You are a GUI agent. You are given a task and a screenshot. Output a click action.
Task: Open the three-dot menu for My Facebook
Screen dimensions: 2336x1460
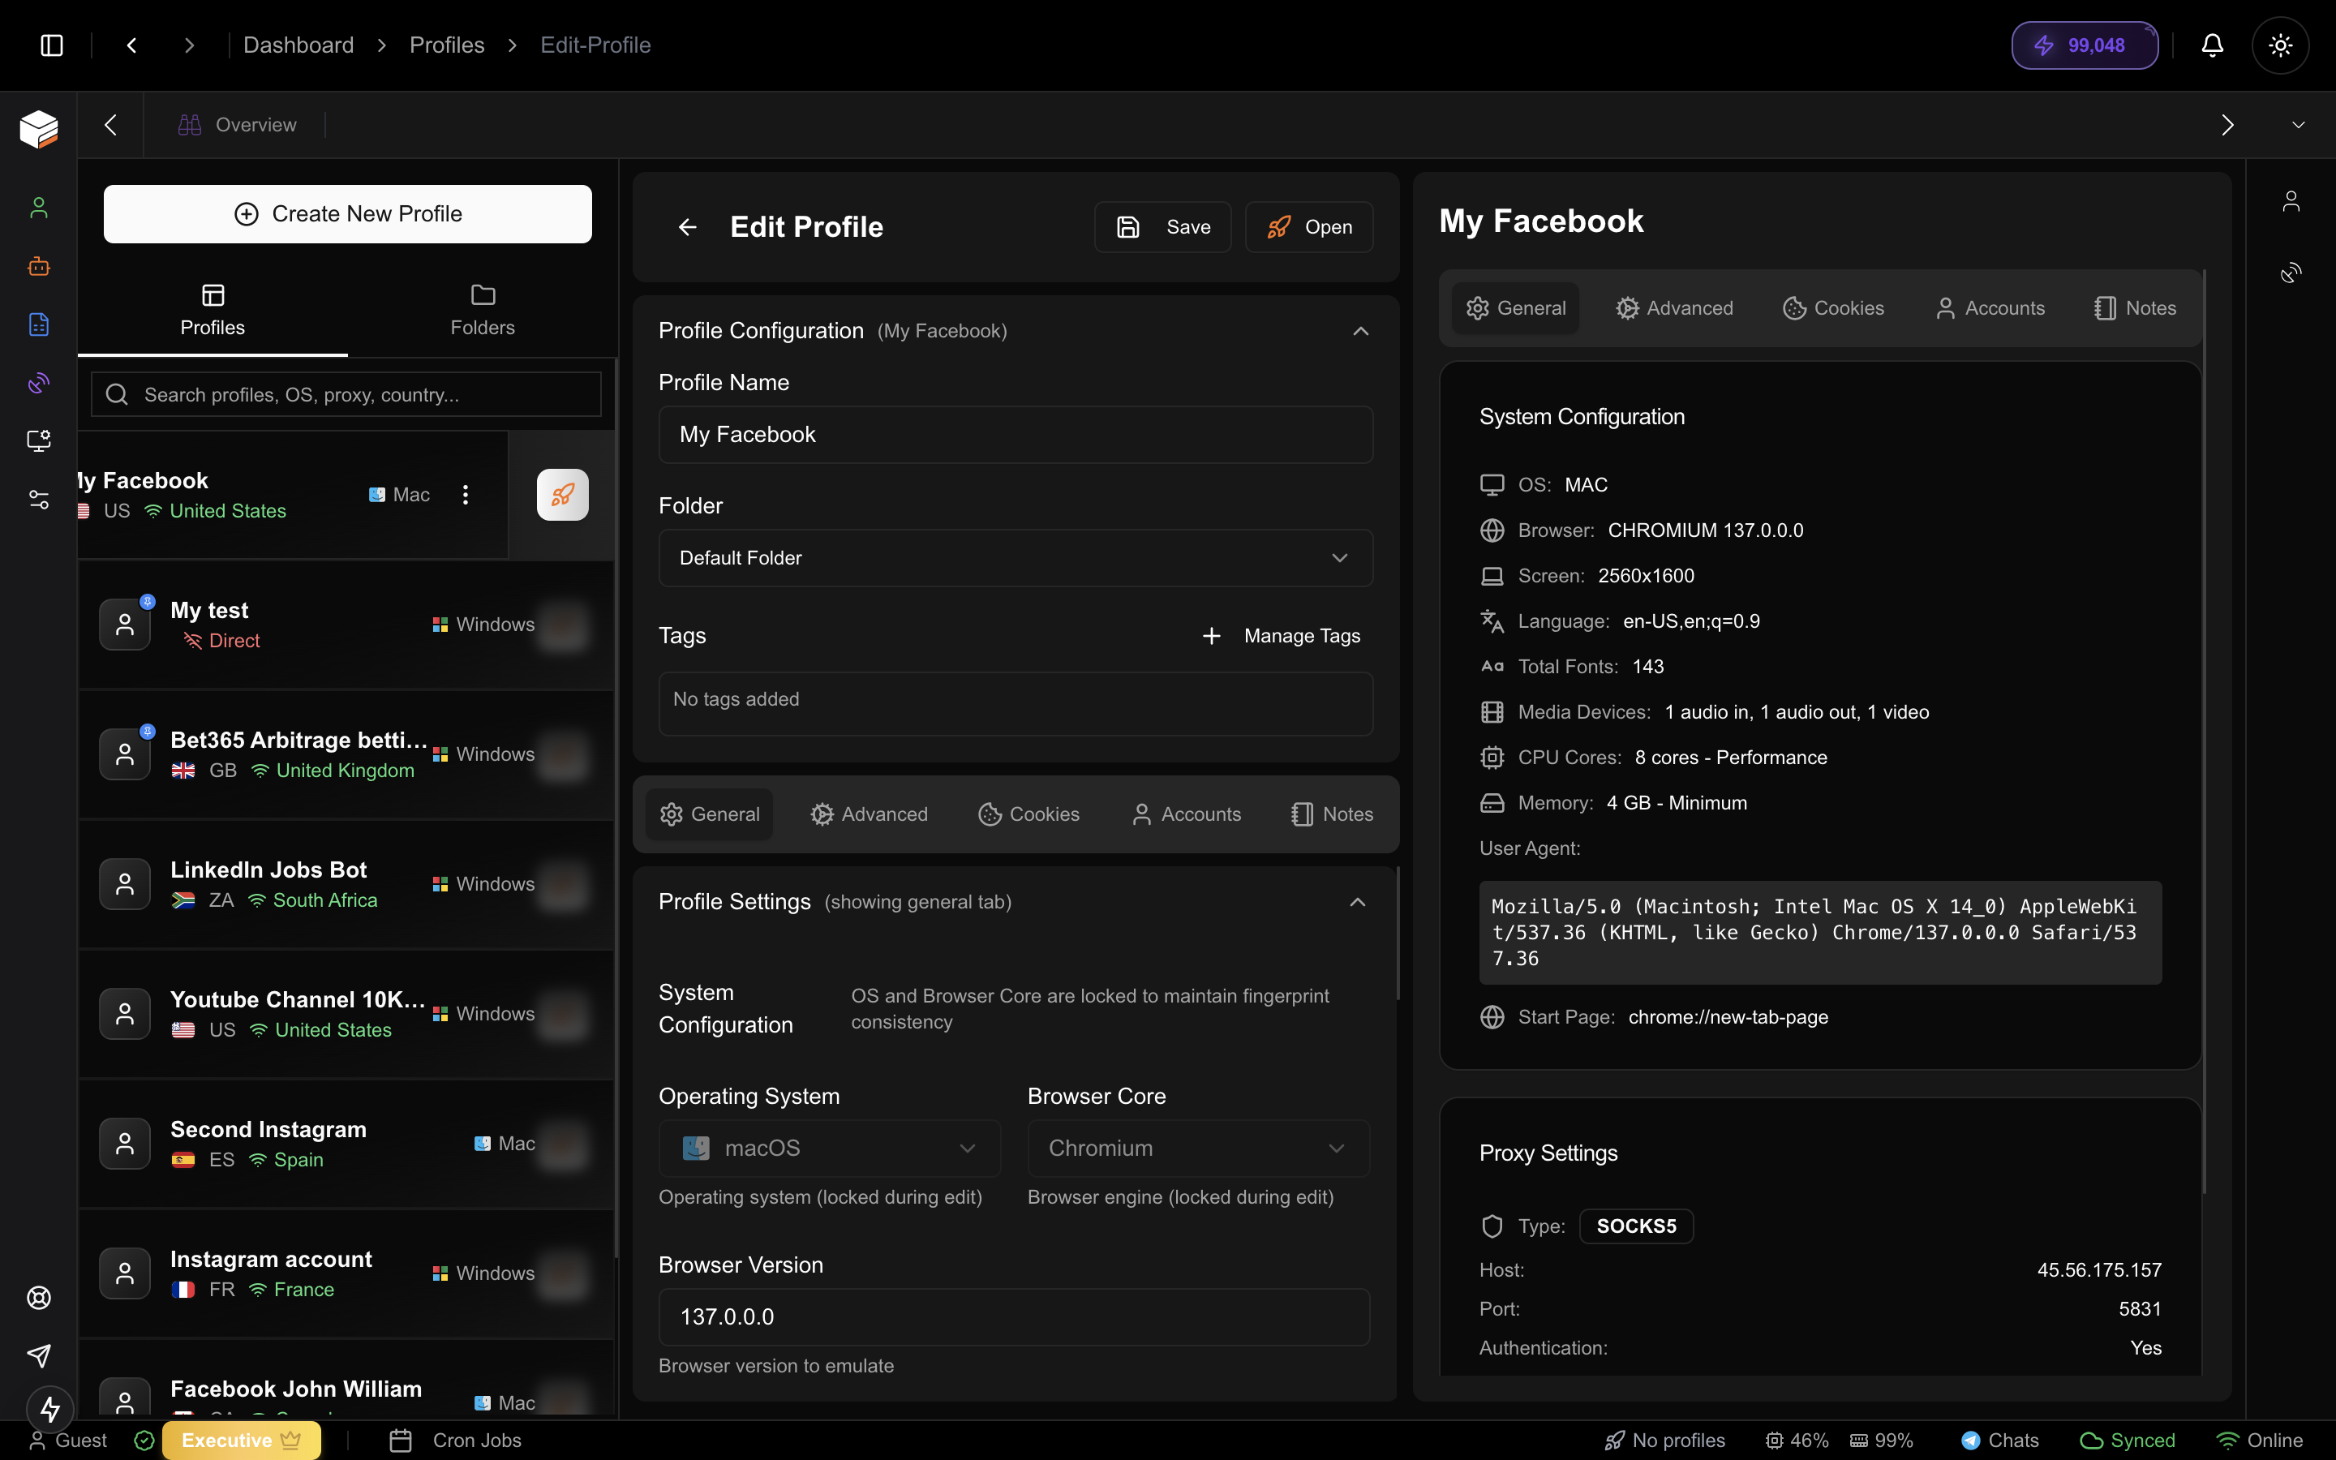tap(466, 495)
